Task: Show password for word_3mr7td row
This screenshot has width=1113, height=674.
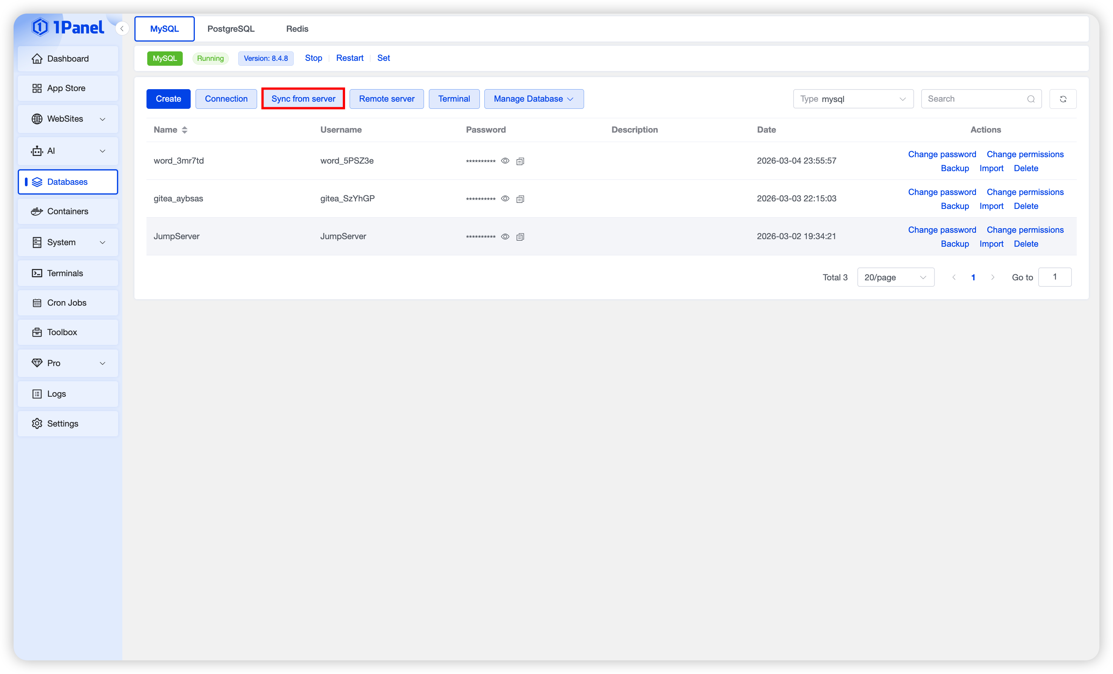Action: click(x=505, y=161)
